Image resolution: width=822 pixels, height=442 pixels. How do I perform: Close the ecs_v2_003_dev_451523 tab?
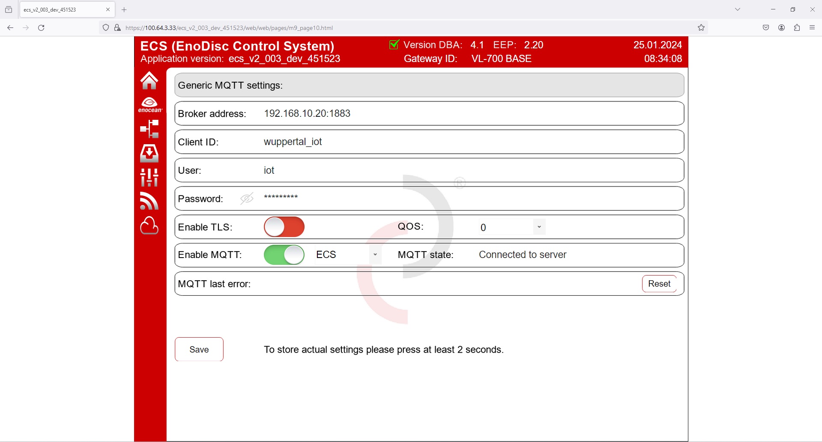108,9
